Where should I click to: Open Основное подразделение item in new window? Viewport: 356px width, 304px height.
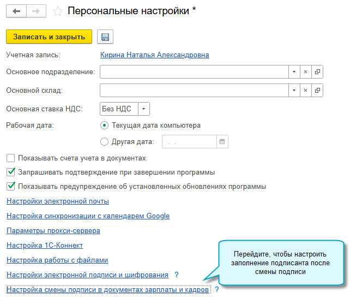point(317,72)
